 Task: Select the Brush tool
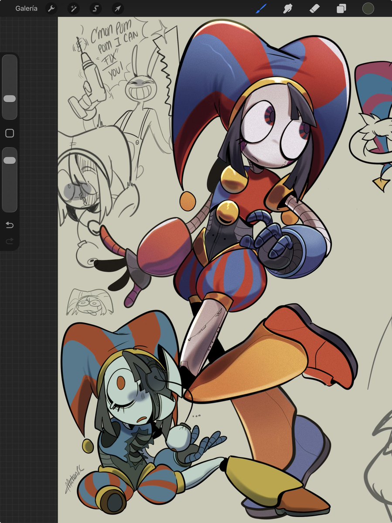261,9
